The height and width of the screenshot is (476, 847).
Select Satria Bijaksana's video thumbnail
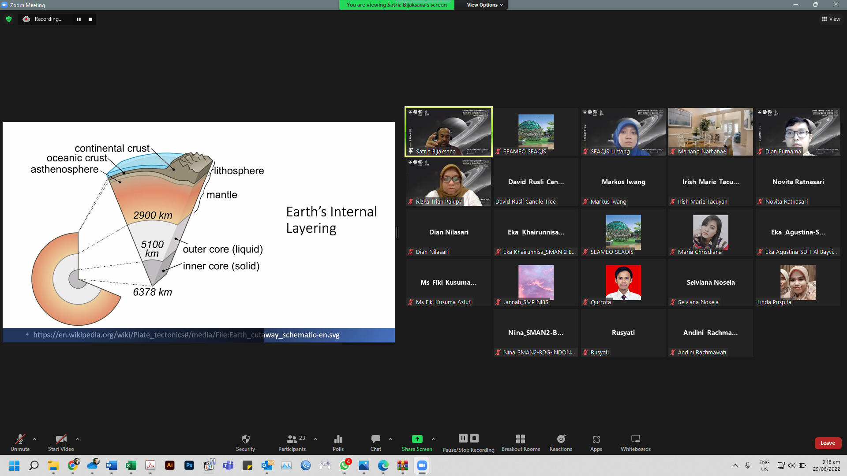pos(448,131)
